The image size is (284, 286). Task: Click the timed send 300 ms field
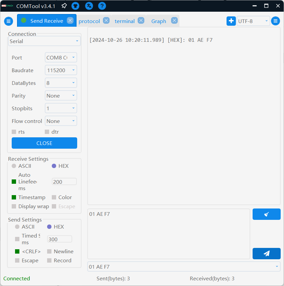pos(59,239)
